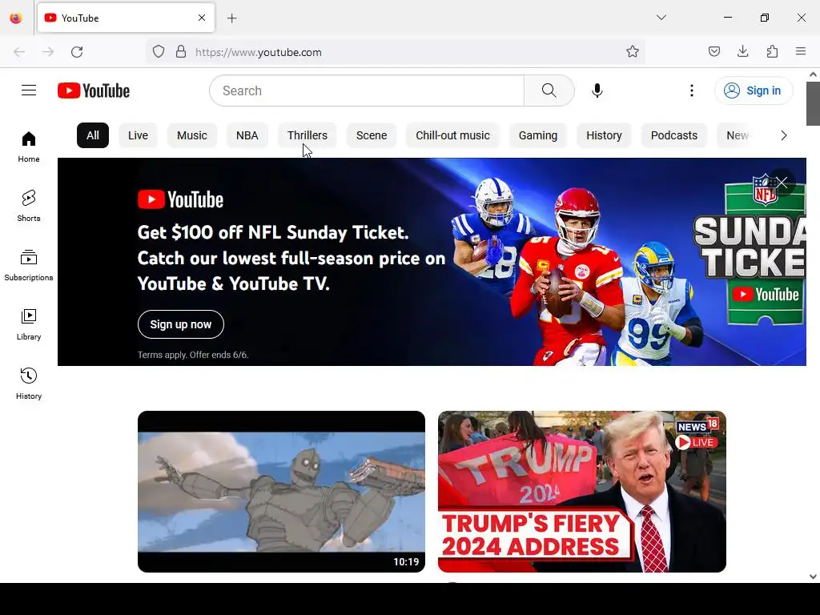Open the YouTube hamburger guide menu
The height and width of the screenshot is (615, 820).
(x=29, y=90)
